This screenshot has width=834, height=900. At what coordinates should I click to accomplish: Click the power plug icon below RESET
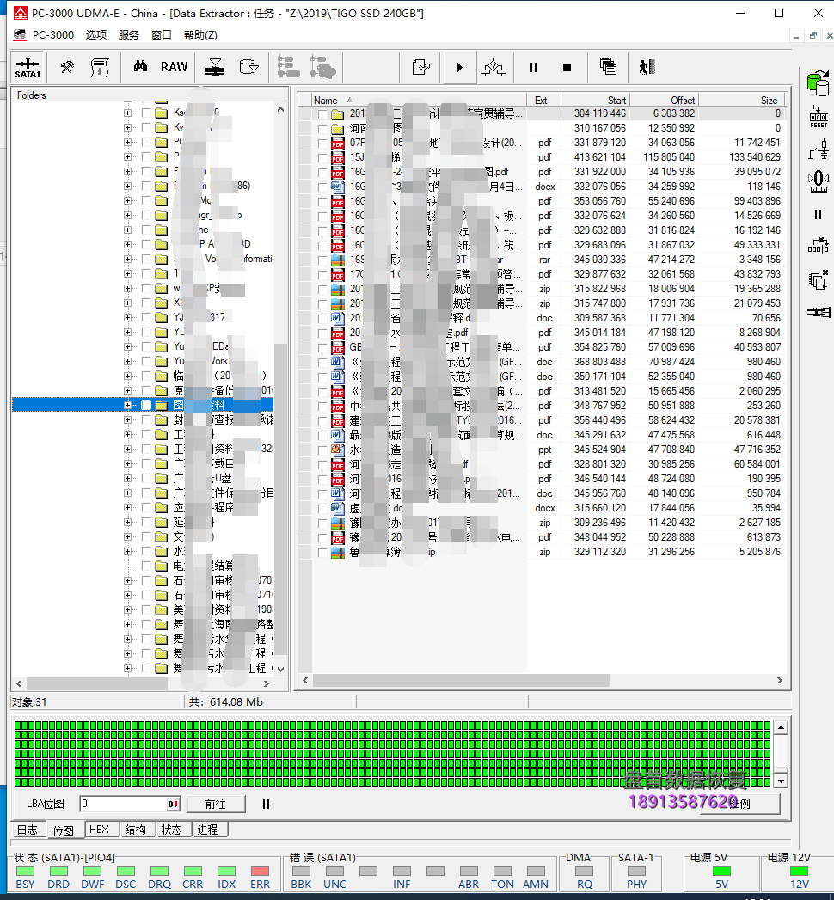(819, 150)
